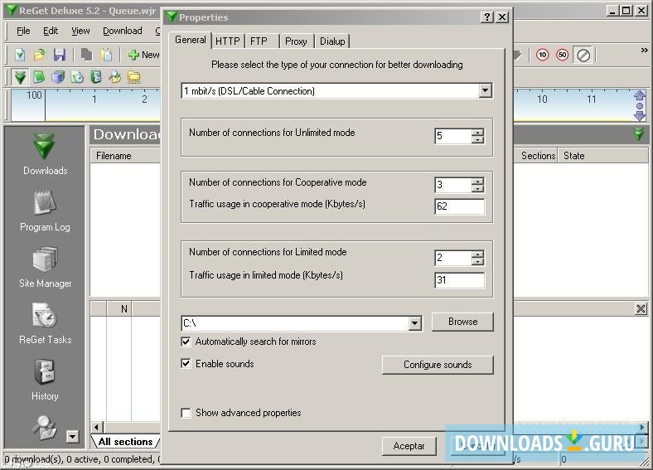This screenshot has width=653, height=470.
Task: Open the View menu
Action: [80, 31]
